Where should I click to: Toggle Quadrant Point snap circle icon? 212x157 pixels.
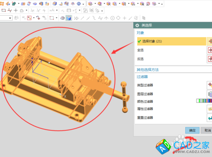pyautogui.click(x=118, y=18)
